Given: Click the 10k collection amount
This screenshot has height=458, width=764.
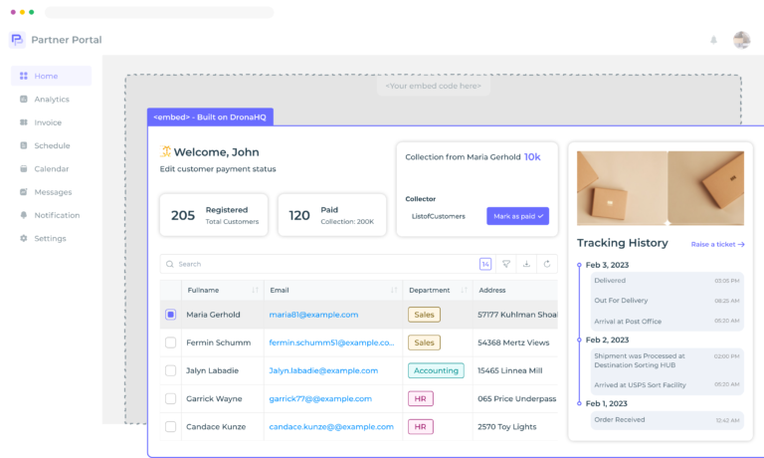Looking at the screenshot, I should pos(532,156).
